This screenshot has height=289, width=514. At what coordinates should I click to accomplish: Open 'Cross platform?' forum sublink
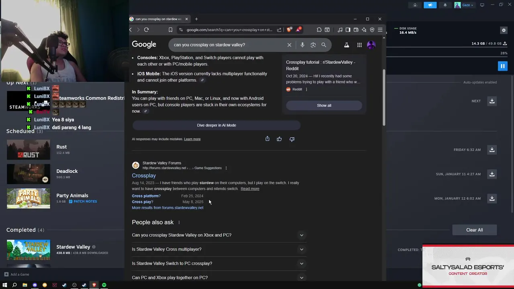(146, 196)
